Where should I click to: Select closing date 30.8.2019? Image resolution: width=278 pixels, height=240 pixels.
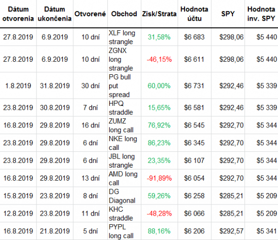click(55, 108)
